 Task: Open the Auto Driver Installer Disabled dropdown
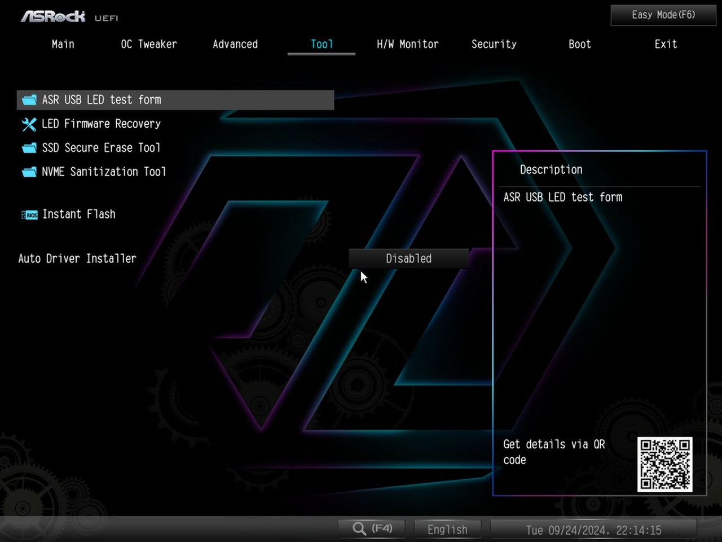click(x=408, y=259)
